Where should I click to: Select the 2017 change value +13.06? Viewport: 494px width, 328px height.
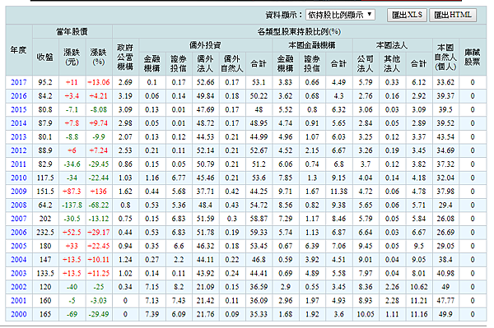[x=99, y=82]
